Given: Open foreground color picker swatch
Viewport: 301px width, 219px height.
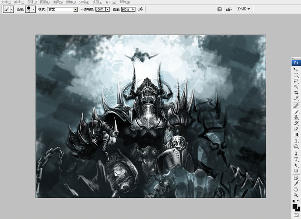Looking at the screenshot, I should click(295, 207).
